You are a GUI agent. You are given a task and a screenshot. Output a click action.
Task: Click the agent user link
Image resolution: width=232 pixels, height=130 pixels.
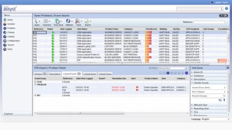(218, 2)
